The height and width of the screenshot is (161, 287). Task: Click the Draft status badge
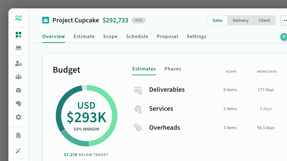pos(138,20)
